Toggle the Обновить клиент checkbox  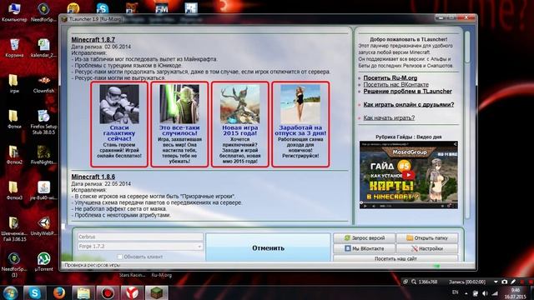pyautogui.click(x=120, y=257)
